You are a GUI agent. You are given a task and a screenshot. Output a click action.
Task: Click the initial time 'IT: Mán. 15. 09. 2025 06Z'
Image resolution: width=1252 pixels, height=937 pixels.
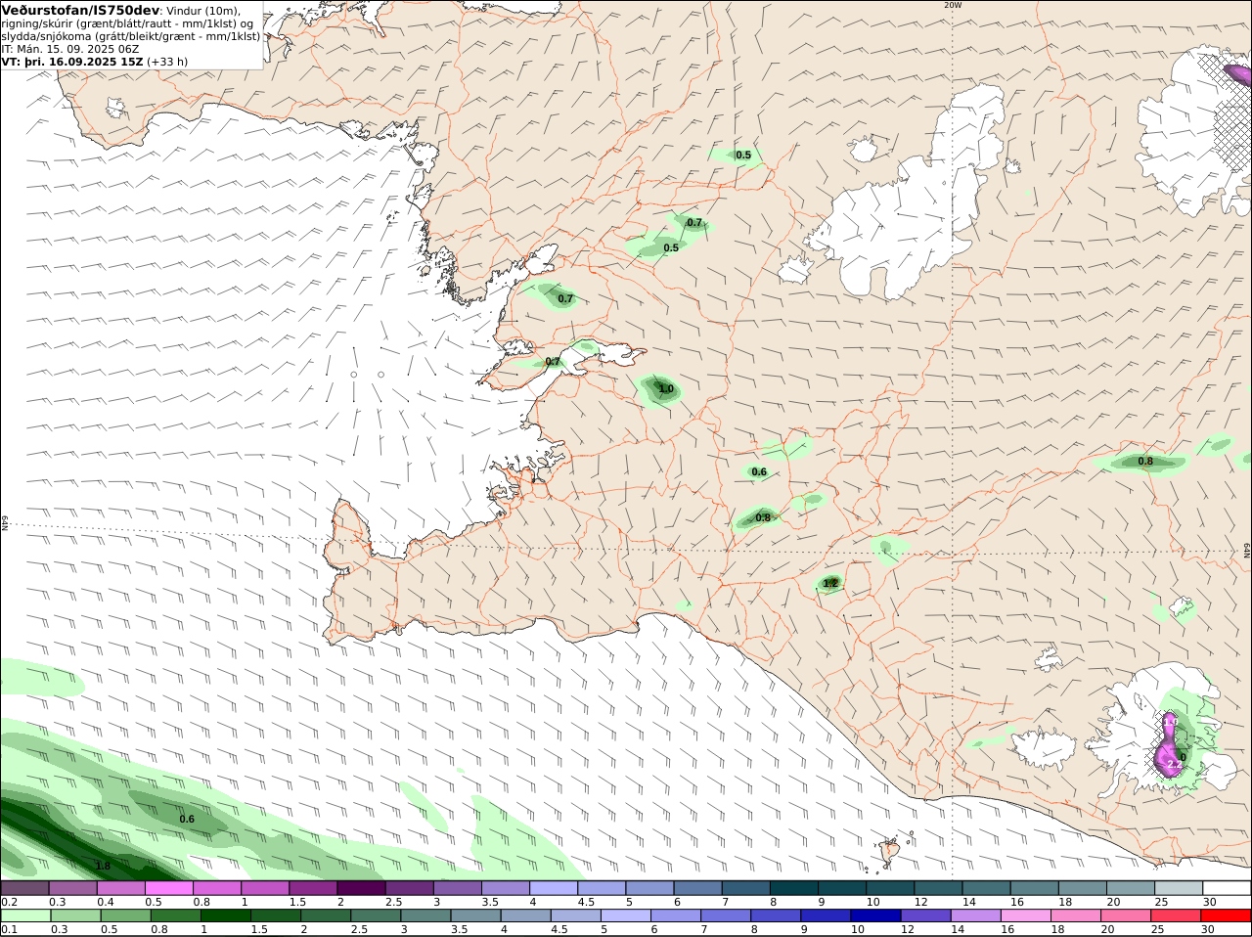[x=70, y=48]
